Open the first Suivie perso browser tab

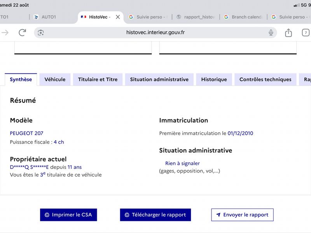point(148,17)
